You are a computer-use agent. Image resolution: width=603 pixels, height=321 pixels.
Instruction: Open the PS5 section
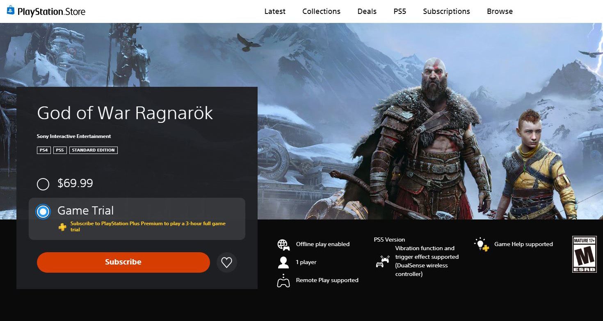coord(400,11)
